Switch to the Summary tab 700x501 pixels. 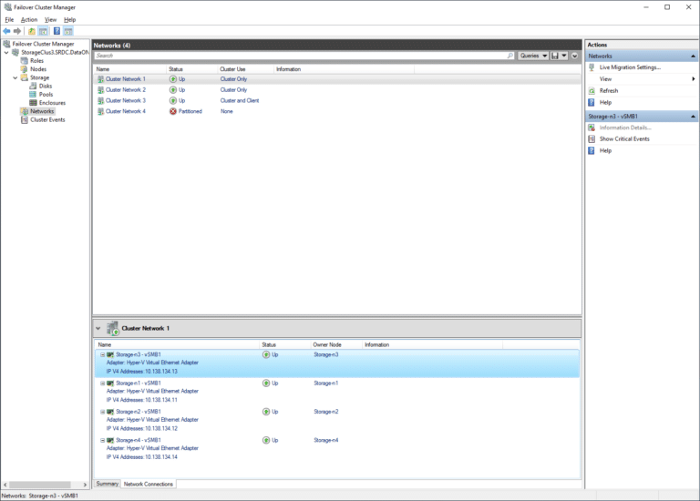click(x=108, y=484)
